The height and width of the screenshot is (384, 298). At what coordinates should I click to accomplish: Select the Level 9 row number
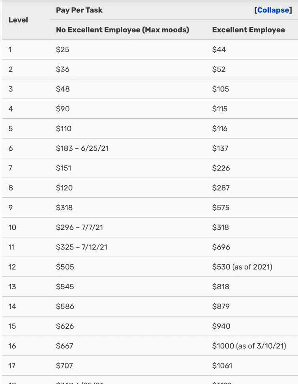pyautogui.click(x=11, y=208)
